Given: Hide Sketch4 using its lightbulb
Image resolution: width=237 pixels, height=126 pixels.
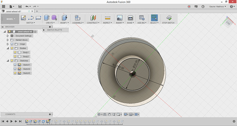Looking at the screenshot, I should click(15, 69).
